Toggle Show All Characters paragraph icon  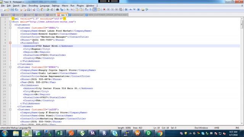(90, 10)
